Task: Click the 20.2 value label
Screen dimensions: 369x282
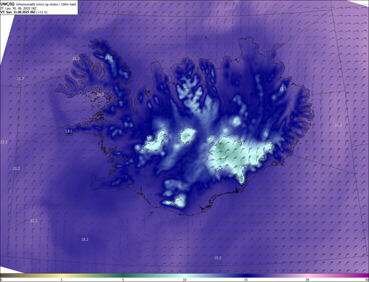Action: 16,168
